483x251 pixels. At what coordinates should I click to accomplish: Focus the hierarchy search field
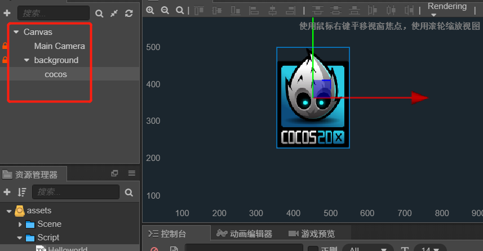point(54,14)
